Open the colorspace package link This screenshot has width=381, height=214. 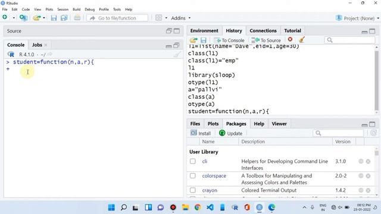(x=214, y=176)
